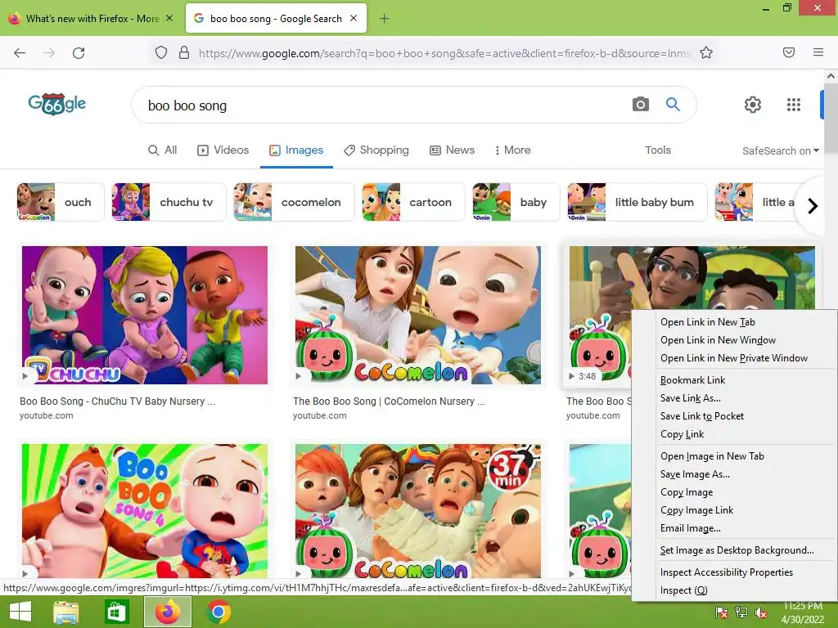This screenshot has height=628, width=838.
Task: Filter by the cocomelon chip
Action: pos(294,202)
